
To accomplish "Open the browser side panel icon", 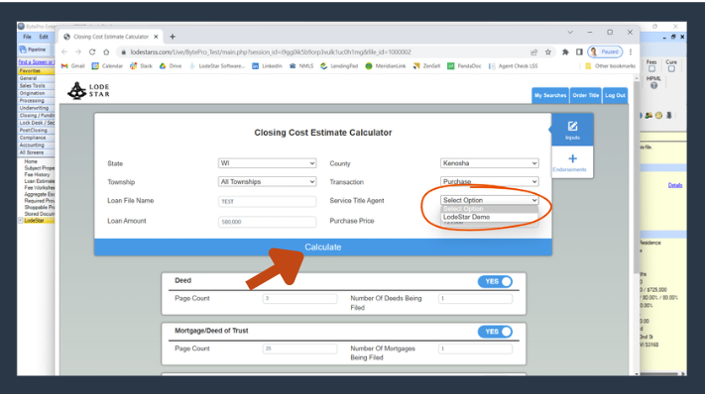I will click(x=579, y=52).
